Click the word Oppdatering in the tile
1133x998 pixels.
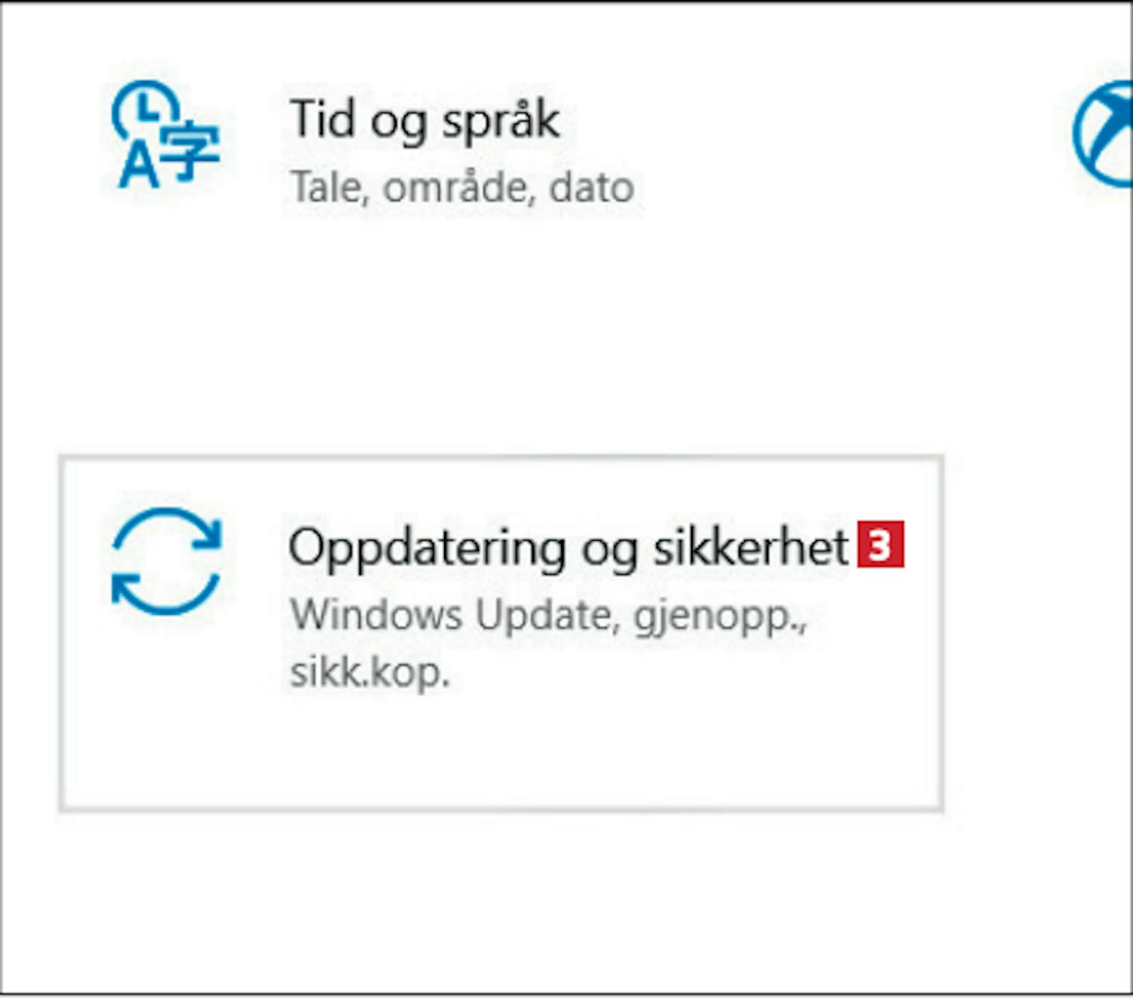point(428,550)
